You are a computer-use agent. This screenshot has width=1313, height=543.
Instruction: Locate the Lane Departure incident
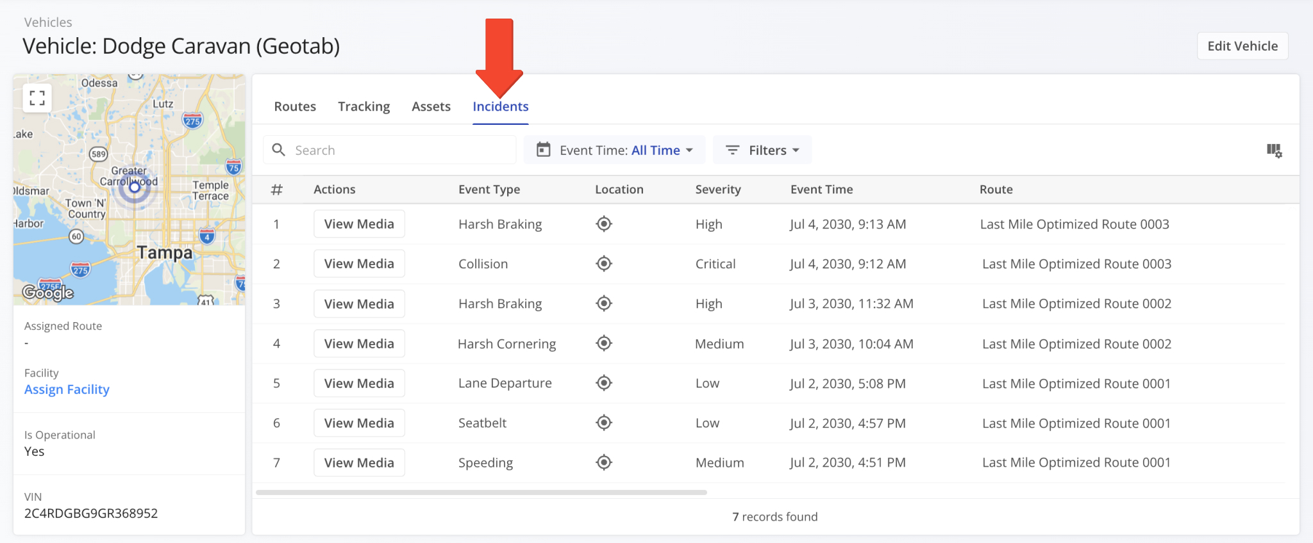click(604, 383)
